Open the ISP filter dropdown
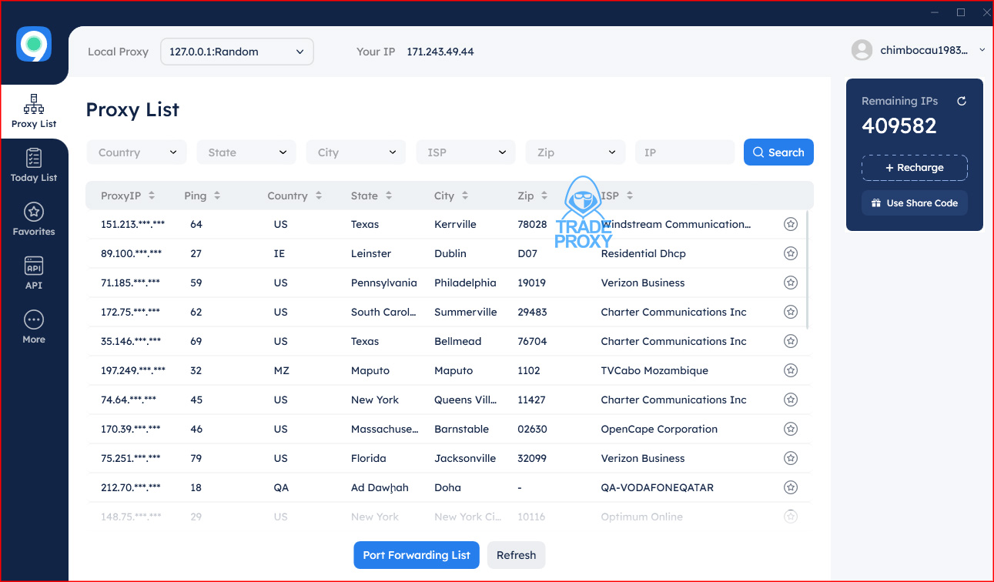The width and height of the screenshot is (994, 582). point(466,152)
